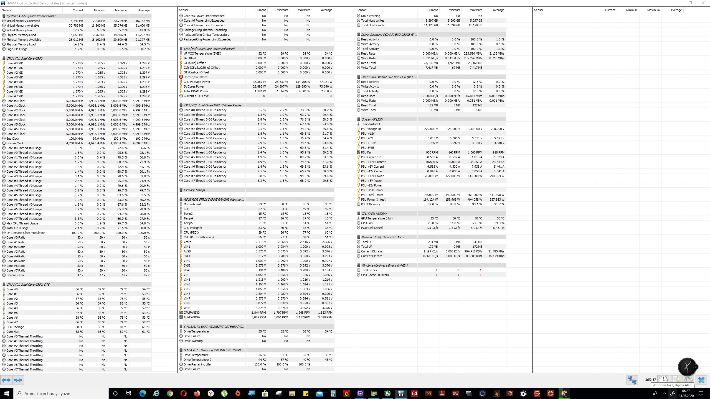Click the search box 'Aramak için buraya yazın'
710x399 pixels.
point(61,393)
